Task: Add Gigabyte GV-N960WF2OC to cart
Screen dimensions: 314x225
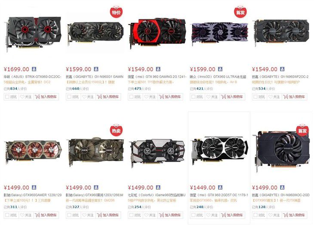Action: 294,97
